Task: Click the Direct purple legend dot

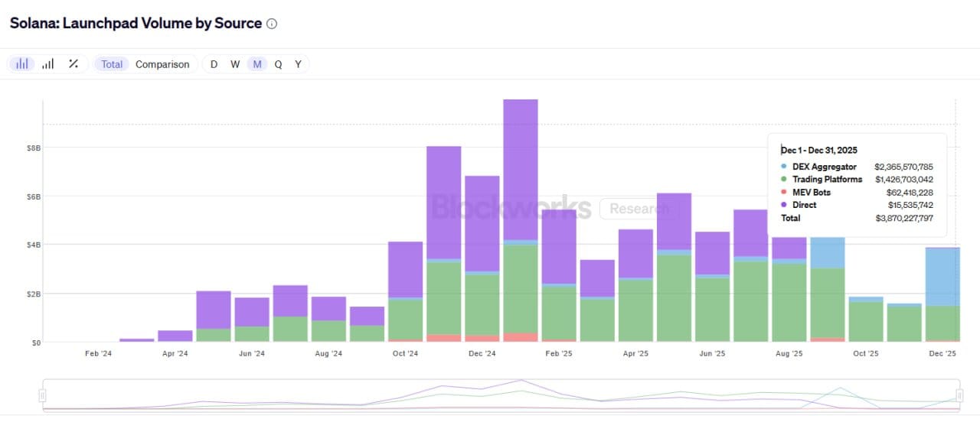Action: click(x=783, y=205)
